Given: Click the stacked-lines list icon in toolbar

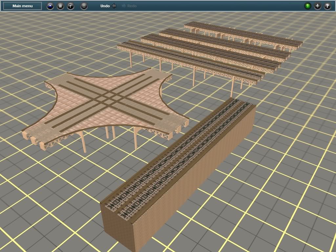Looking at the screenshot, I should [x=60, y=6].
